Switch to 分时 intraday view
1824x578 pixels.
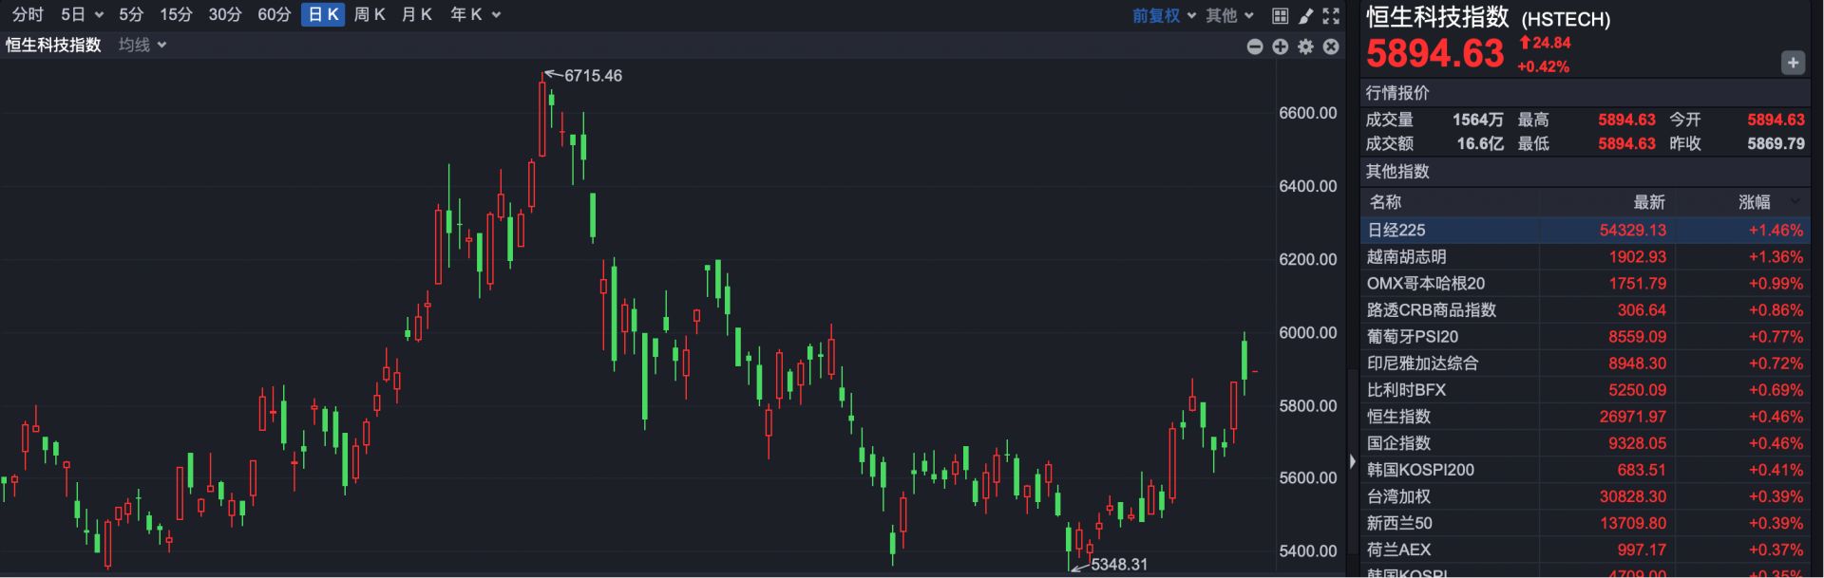tap(28, 14)
